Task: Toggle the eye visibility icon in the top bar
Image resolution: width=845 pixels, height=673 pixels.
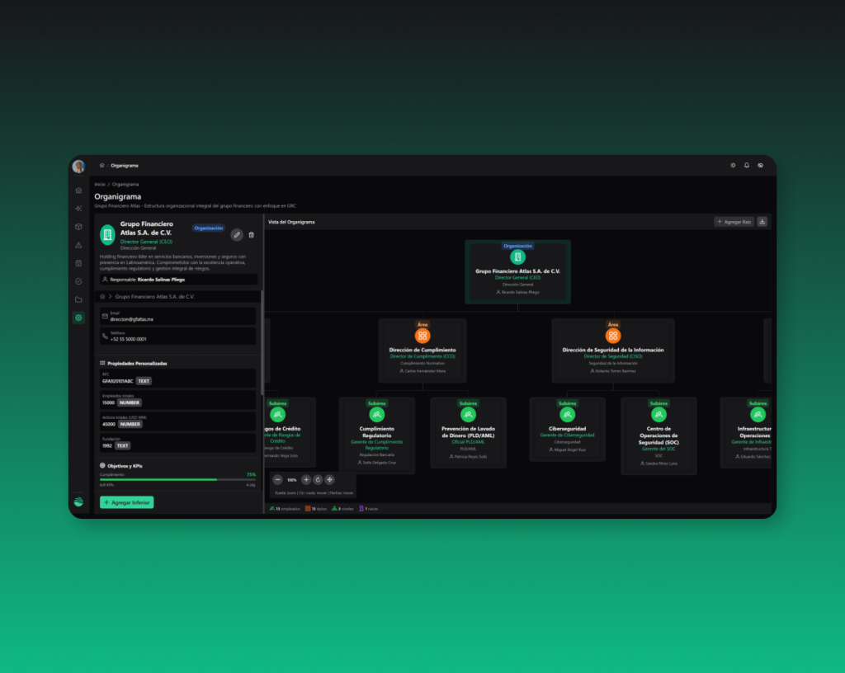Action: point(761,165)
